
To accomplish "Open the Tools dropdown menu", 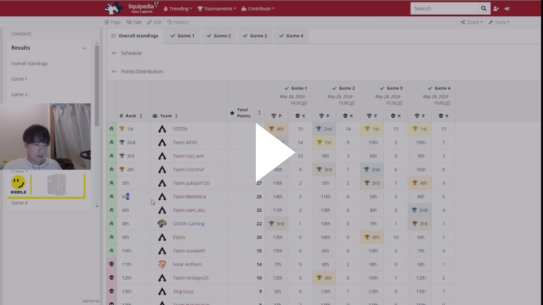I will 499,22.
